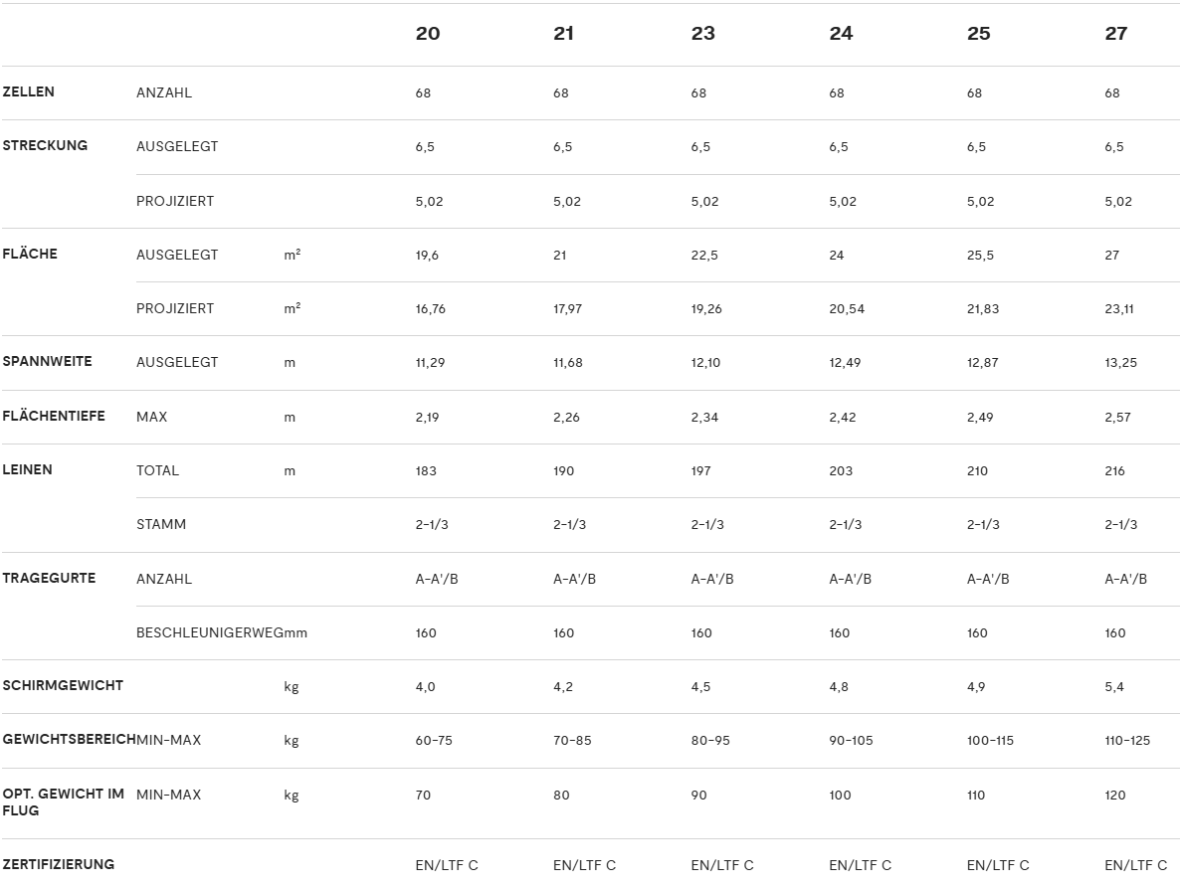Select the BESCHLEUNIGERWEG sub-label

210,632
